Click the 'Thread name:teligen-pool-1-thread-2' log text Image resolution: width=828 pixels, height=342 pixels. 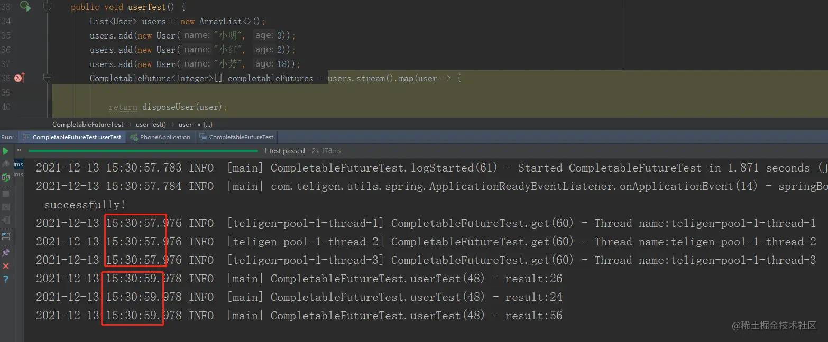pyautogui.click(x=705, y=242)
